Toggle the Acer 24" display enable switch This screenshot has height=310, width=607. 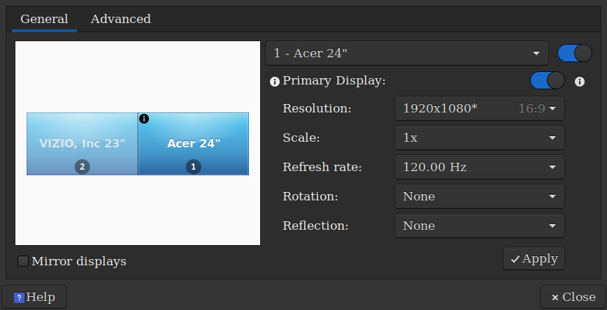[575, 53]
